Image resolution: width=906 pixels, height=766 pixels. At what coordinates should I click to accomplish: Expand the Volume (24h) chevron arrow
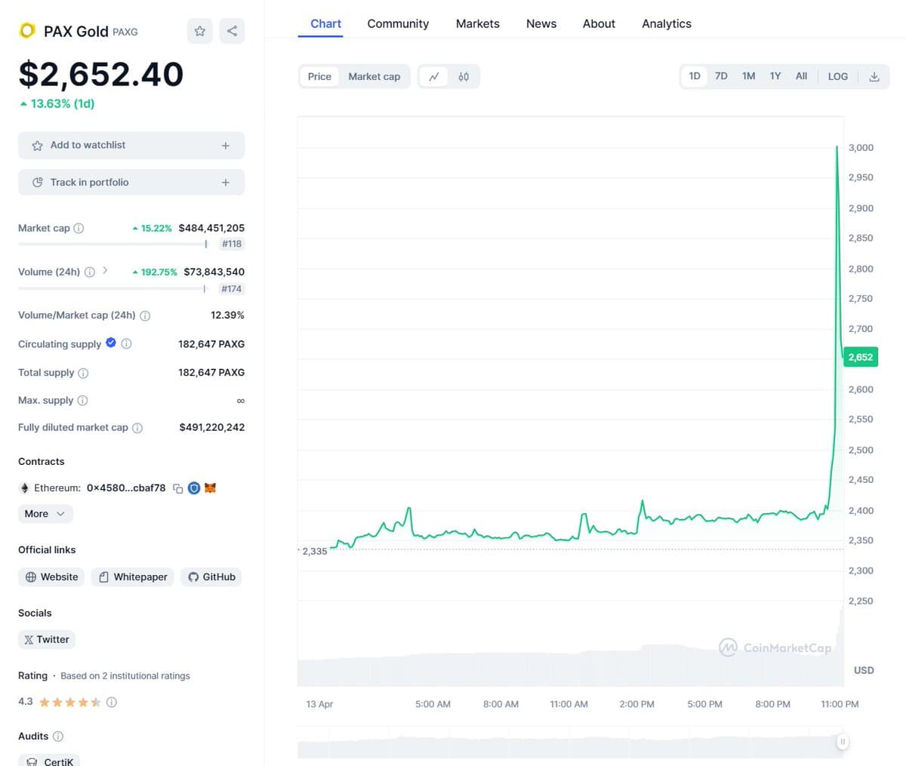point(105,270)
